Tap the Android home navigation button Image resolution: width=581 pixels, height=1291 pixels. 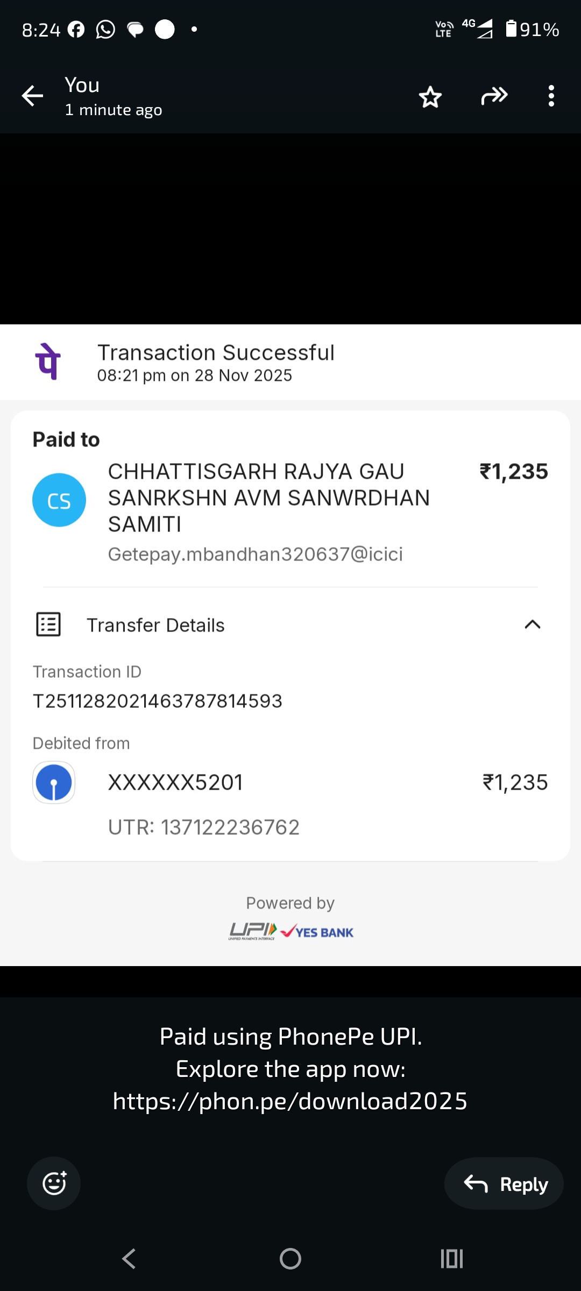[x=290, y=1259]
